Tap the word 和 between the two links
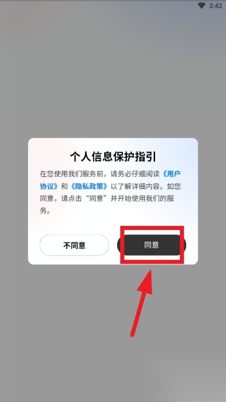The height and width of the screenshot is (402, 226). pyautogui.click(x=64, y=186)
